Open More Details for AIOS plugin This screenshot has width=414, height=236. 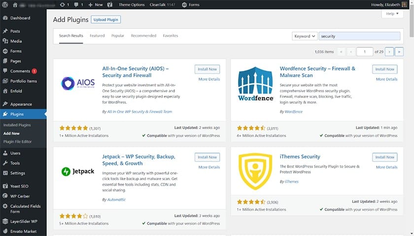point(209,79)
